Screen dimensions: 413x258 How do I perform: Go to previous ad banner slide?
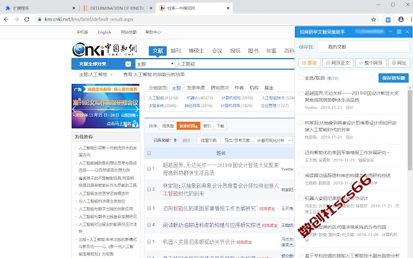[x=75, y=109]
